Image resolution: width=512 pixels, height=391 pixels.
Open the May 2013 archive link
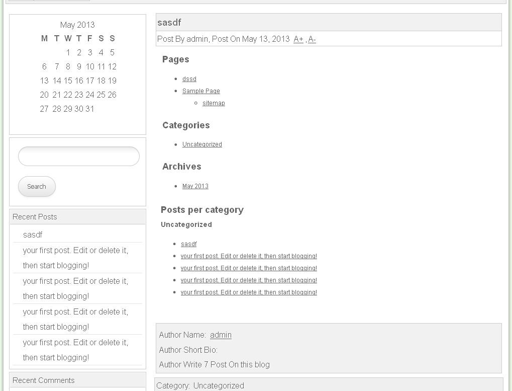(x=195, y=186)
